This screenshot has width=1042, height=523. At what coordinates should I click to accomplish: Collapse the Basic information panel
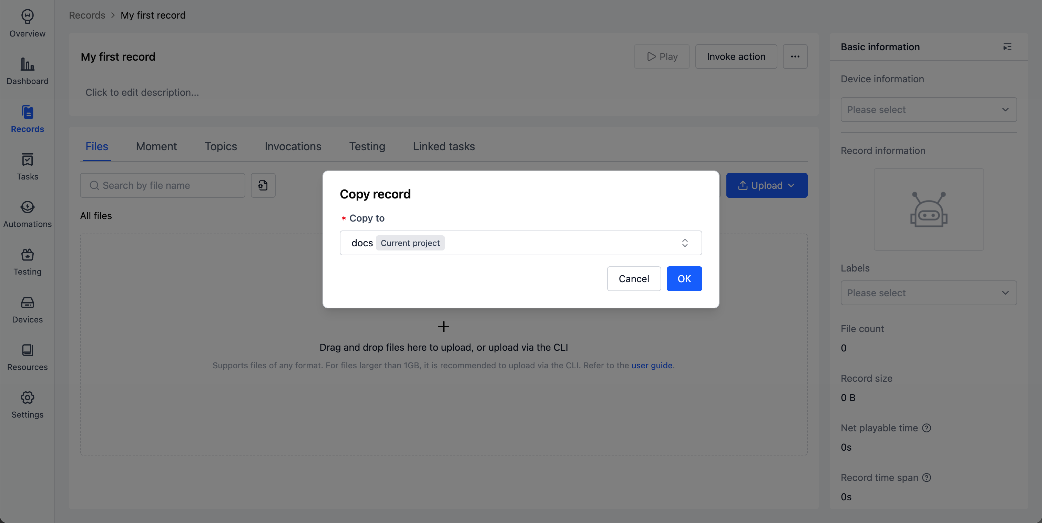tap(1007, 47)
